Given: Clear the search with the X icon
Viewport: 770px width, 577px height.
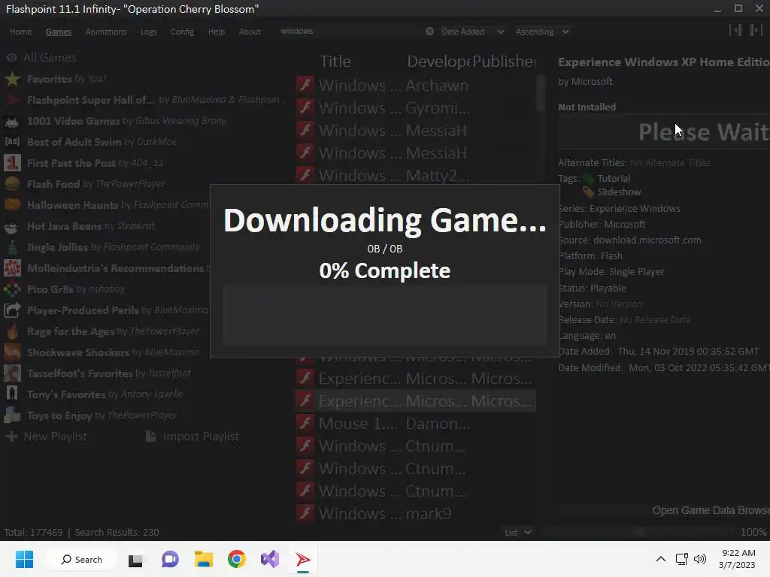Looking at the screenshot, I should tap(429, 31).
